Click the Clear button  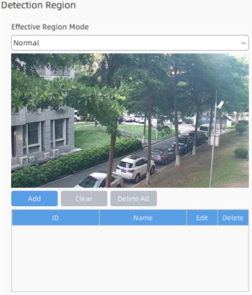[84, 199]
